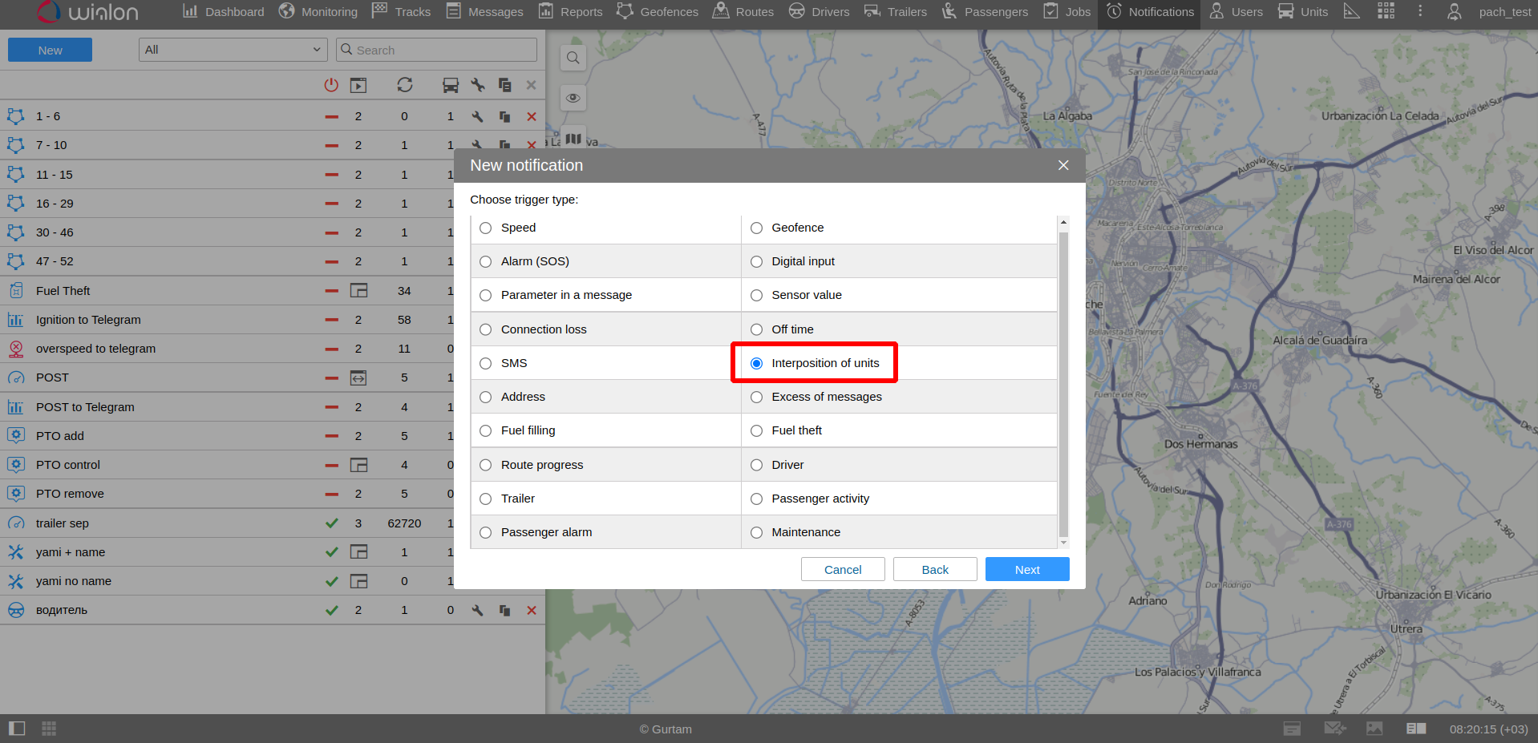Click the eye visibility icon on map
The width and height of the screenshot is (1538, 743).
(573, 98)
